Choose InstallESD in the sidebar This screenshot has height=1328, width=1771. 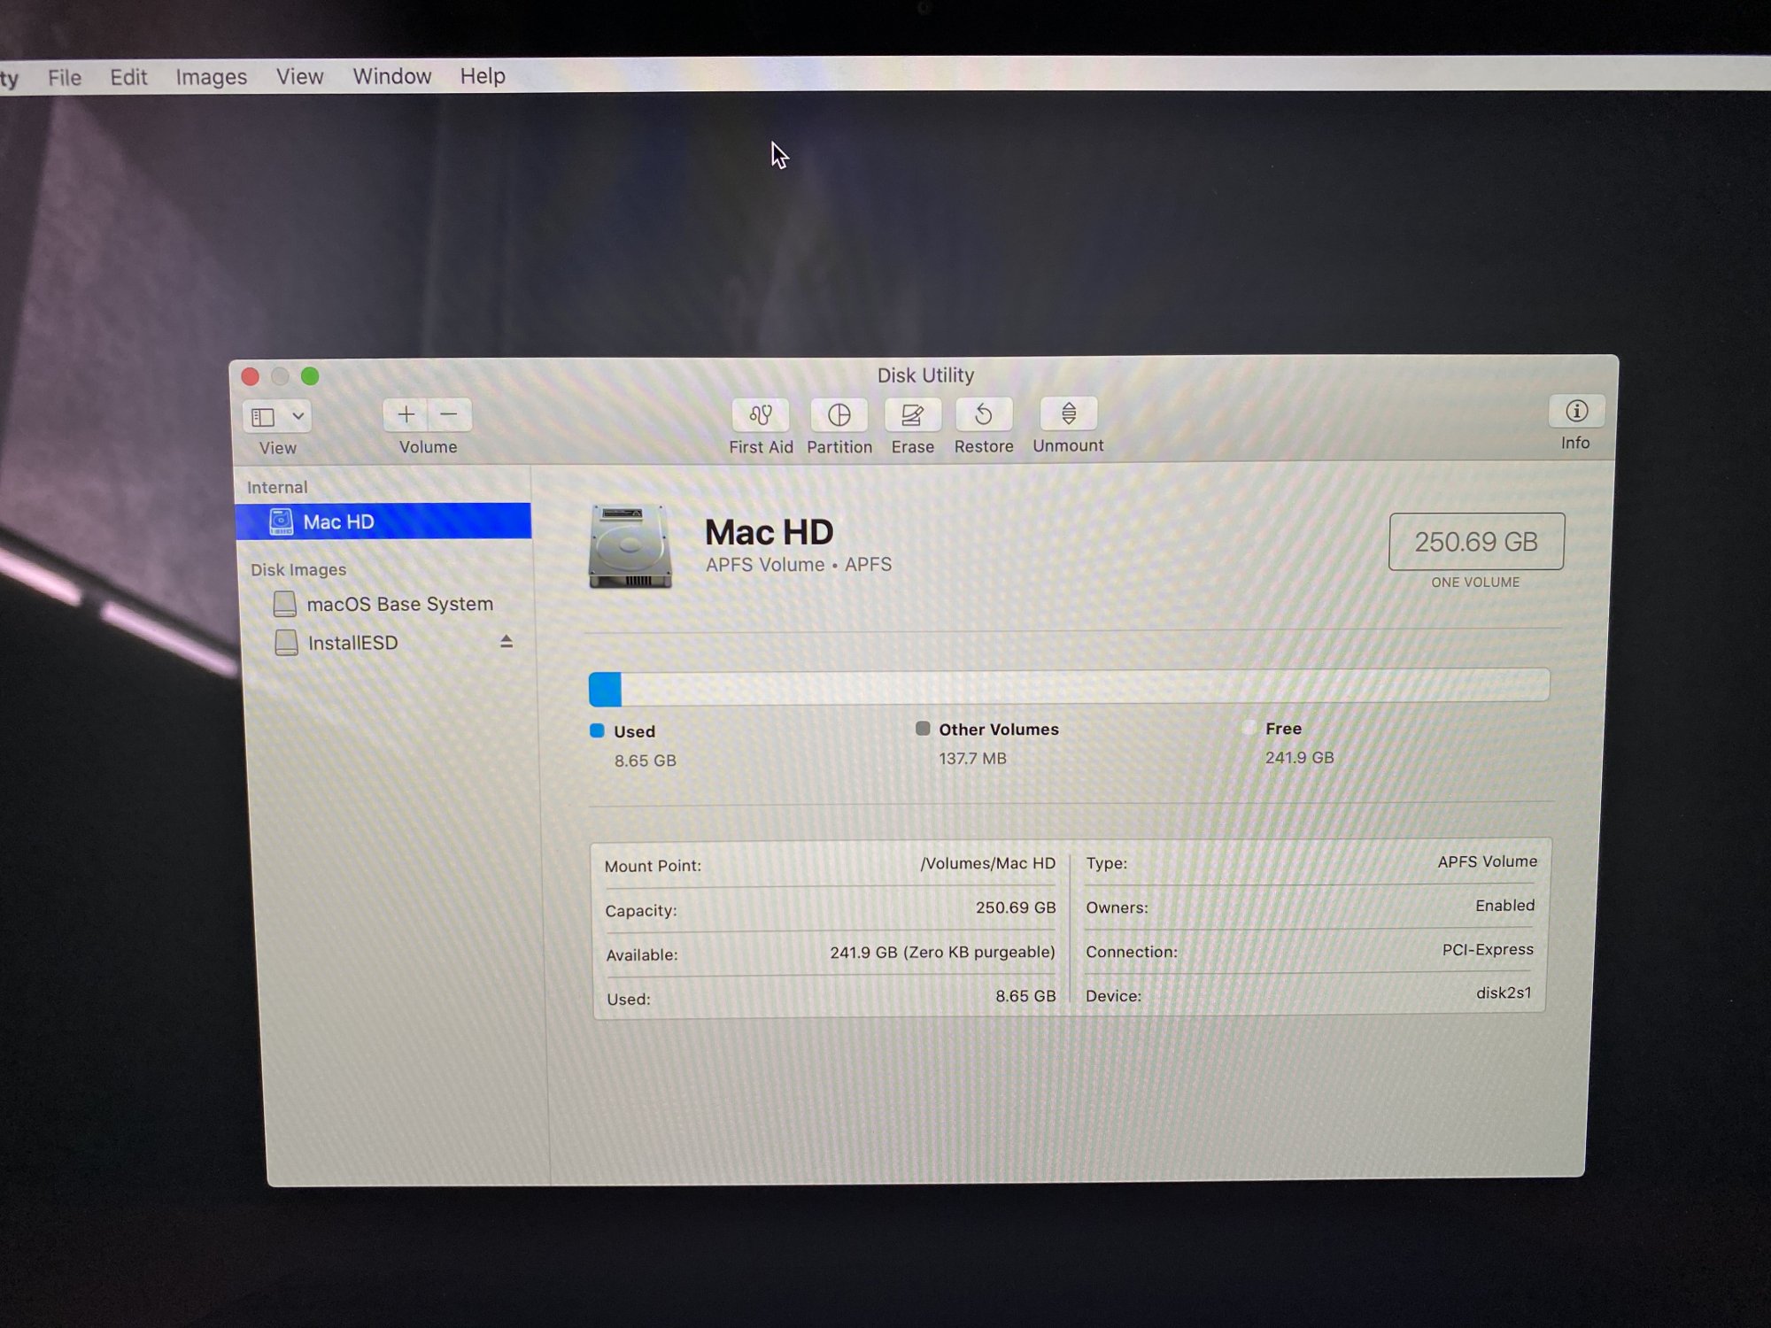[352, 643]
